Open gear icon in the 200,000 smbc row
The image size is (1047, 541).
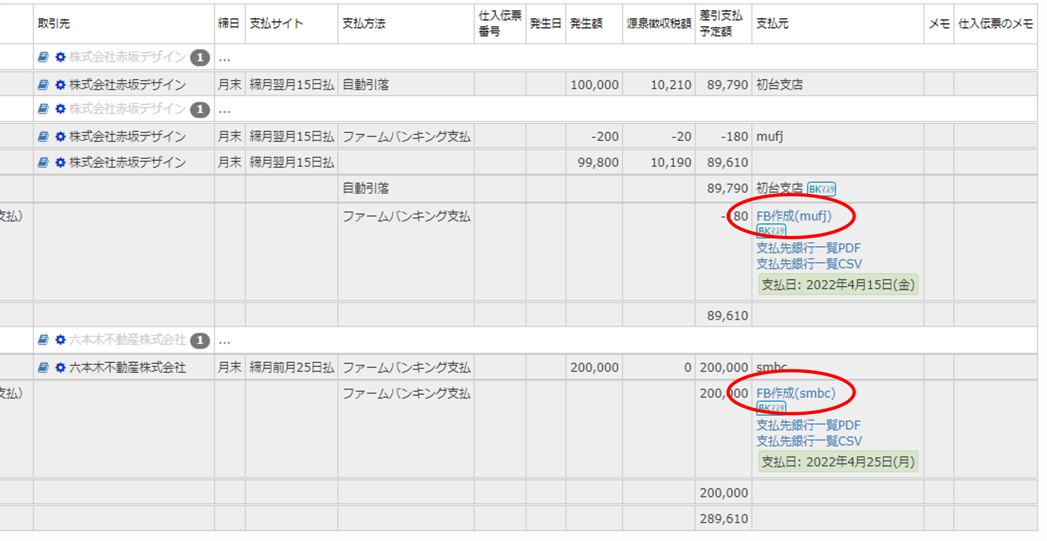(60, 368)
